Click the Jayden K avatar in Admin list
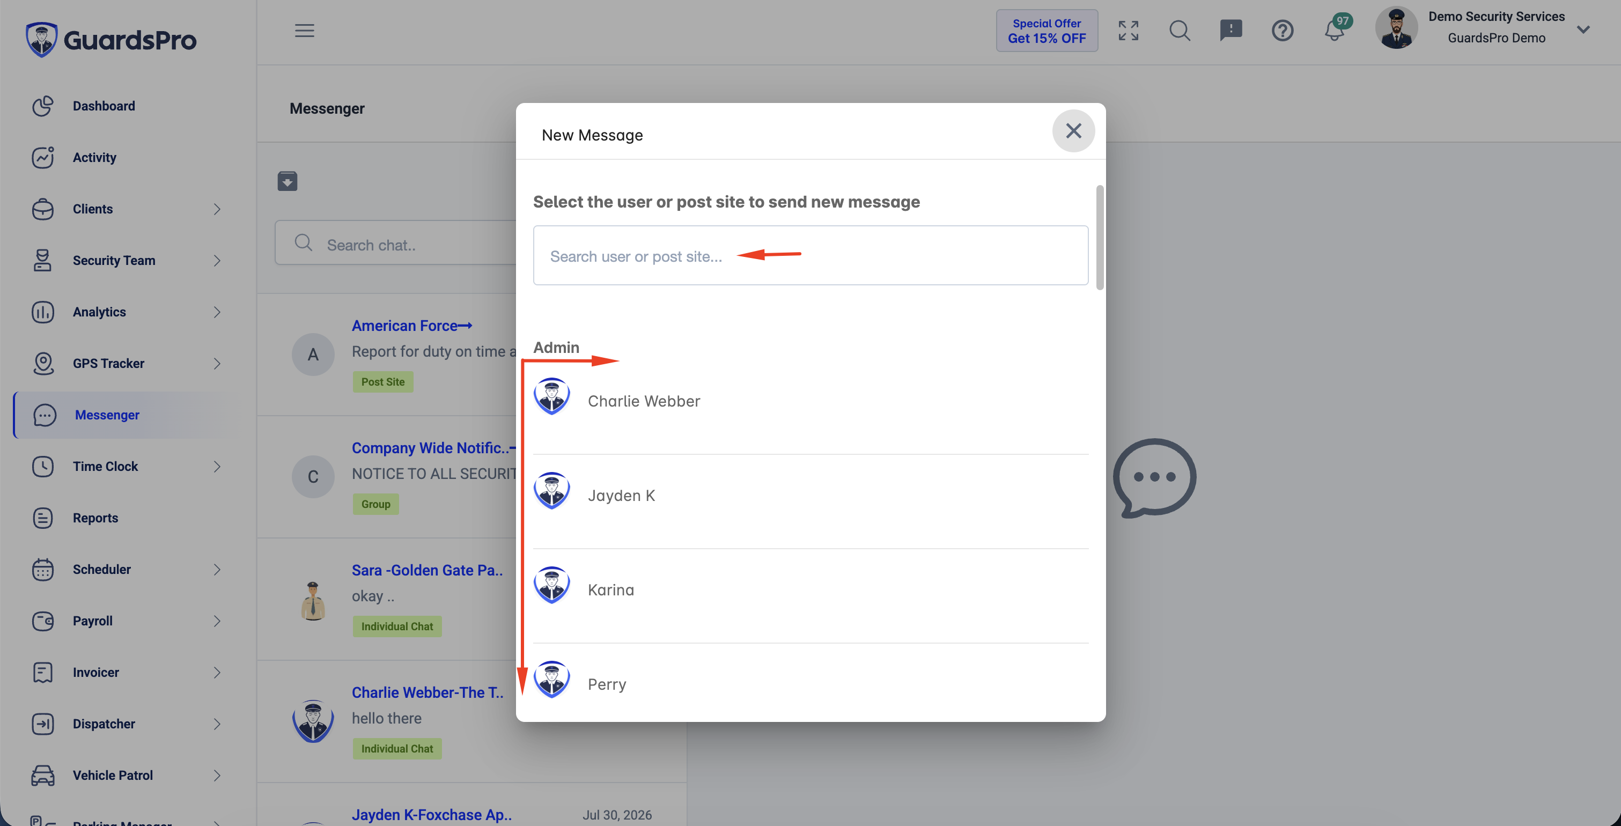 point(552,491)
